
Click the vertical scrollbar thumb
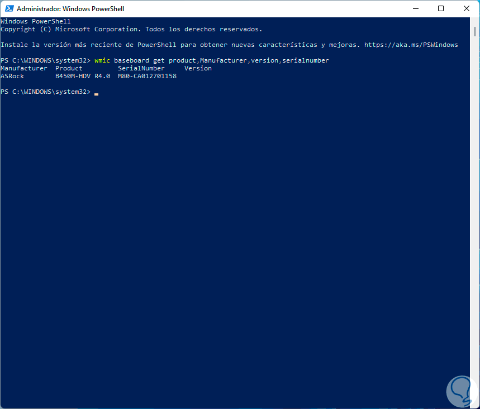coord(475,31)
